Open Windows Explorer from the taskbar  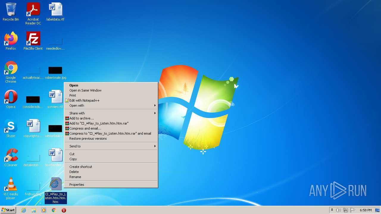[x=34, y=210]
